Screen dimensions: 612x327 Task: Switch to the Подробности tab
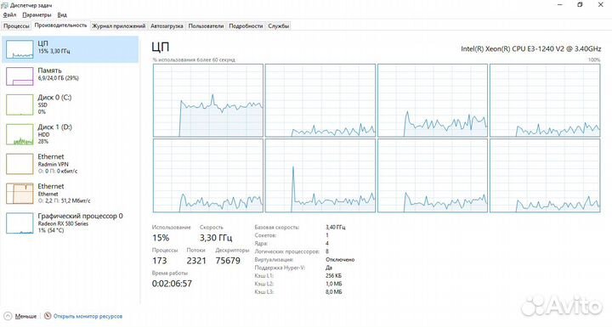[246, 26]
